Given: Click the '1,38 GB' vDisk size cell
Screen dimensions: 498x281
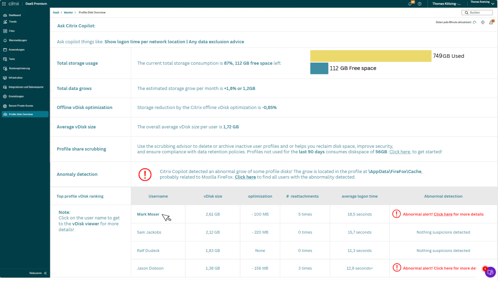Looking at the screenshot, I should coord(213,268).
